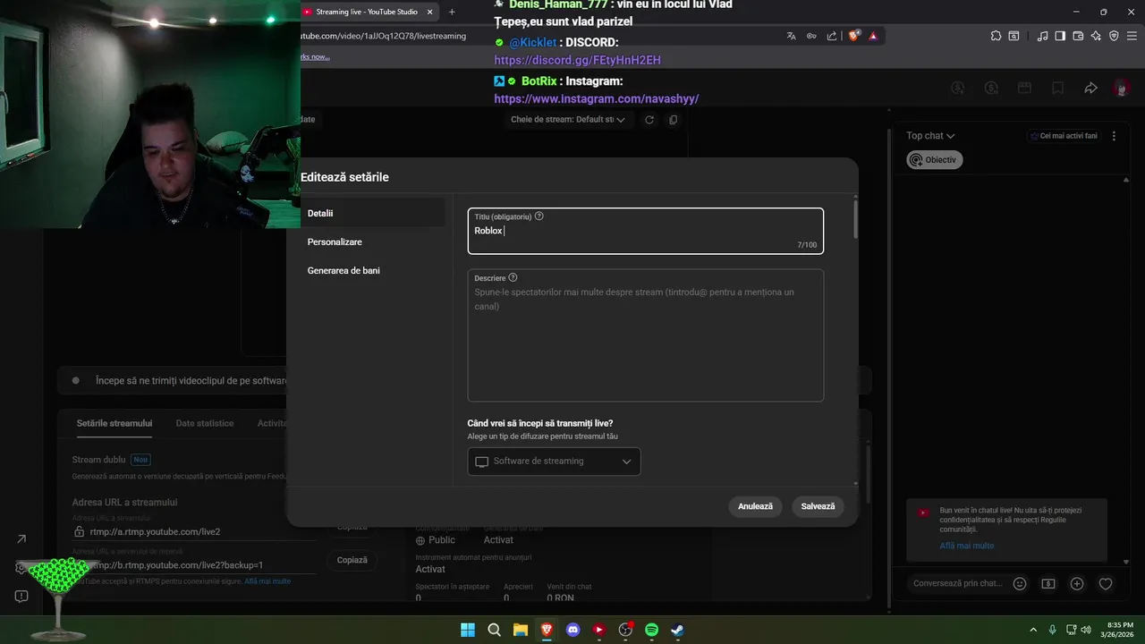
Task: Open the browser extensions puzzle icon
Action: coord(996,36)
